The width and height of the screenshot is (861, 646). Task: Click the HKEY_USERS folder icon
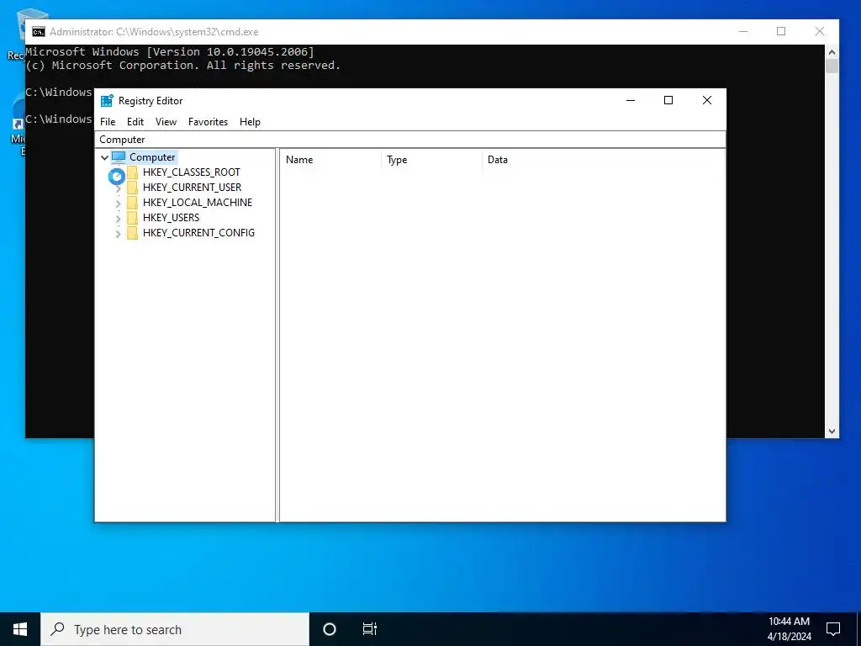point(132,218)
